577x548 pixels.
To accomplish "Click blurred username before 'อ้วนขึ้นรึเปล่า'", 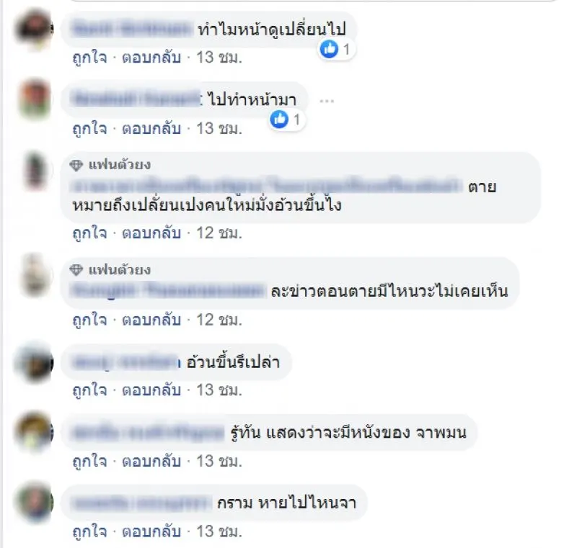I will click(x=125, y=363).
